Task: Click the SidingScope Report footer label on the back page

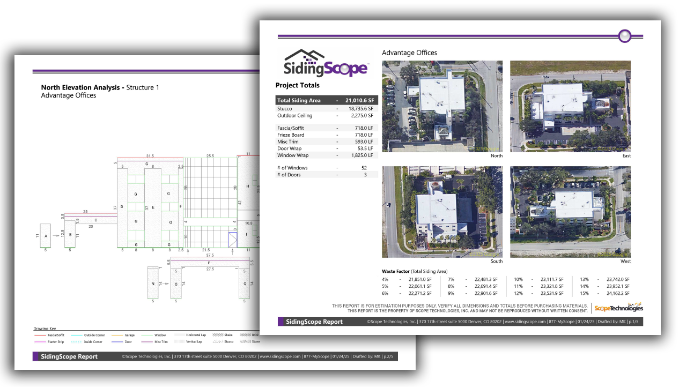Action: tap(69, 356)
